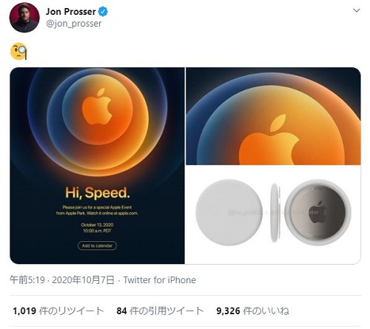Click the white AirTag front render
The image size is (370, 329).
[x=229, y=212]
